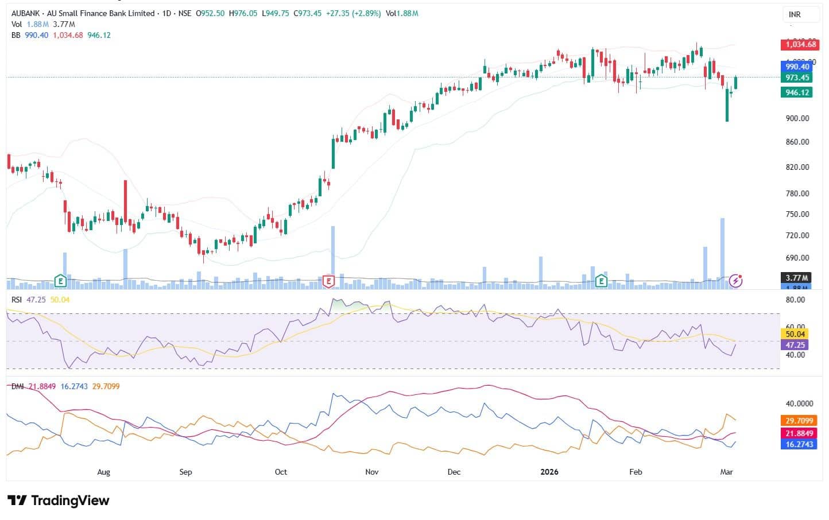The height and width of the screenshot is (520, 829).
Task: Click the 1,034.68 value in BB legend
Action: coord(68,35)
